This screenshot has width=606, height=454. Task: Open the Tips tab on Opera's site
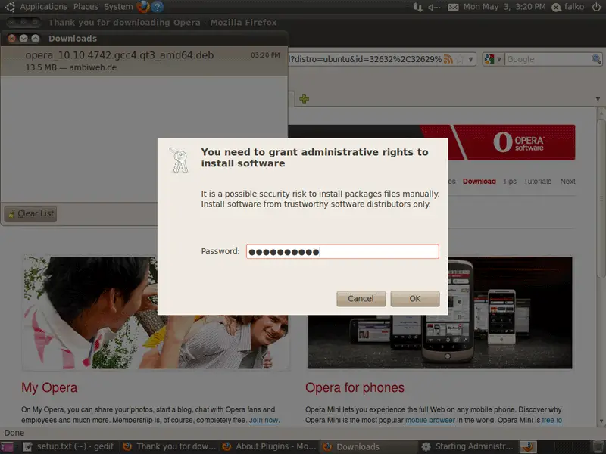510,182
